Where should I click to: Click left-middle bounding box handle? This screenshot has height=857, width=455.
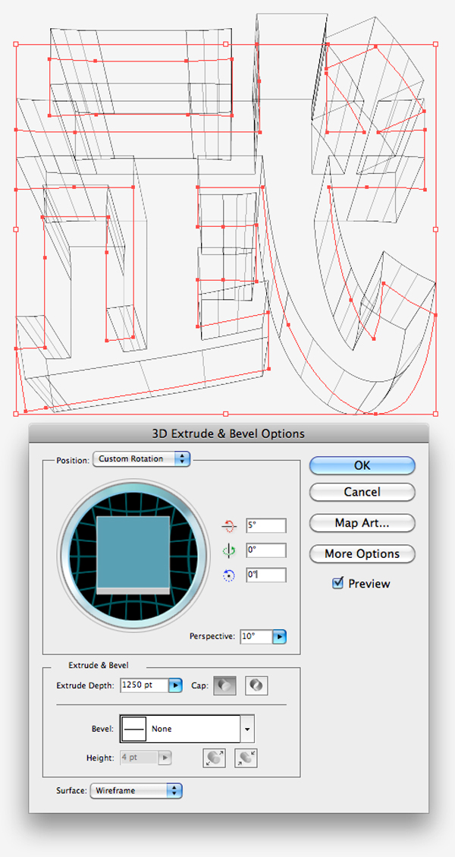click(16, 229)
